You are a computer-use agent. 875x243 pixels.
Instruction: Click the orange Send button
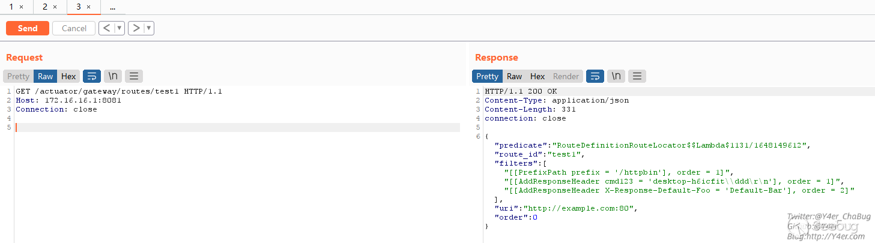click(x=28, y=28)
